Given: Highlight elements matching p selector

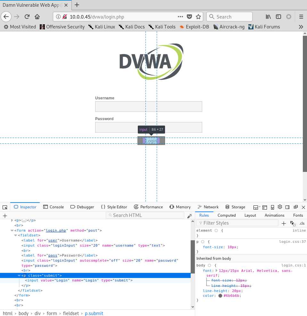Looking at the screenshot, I should coord(203,242).
